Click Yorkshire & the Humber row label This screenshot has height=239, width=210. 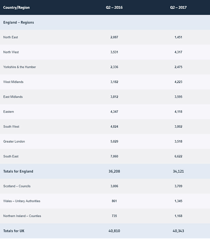point(19,67)
